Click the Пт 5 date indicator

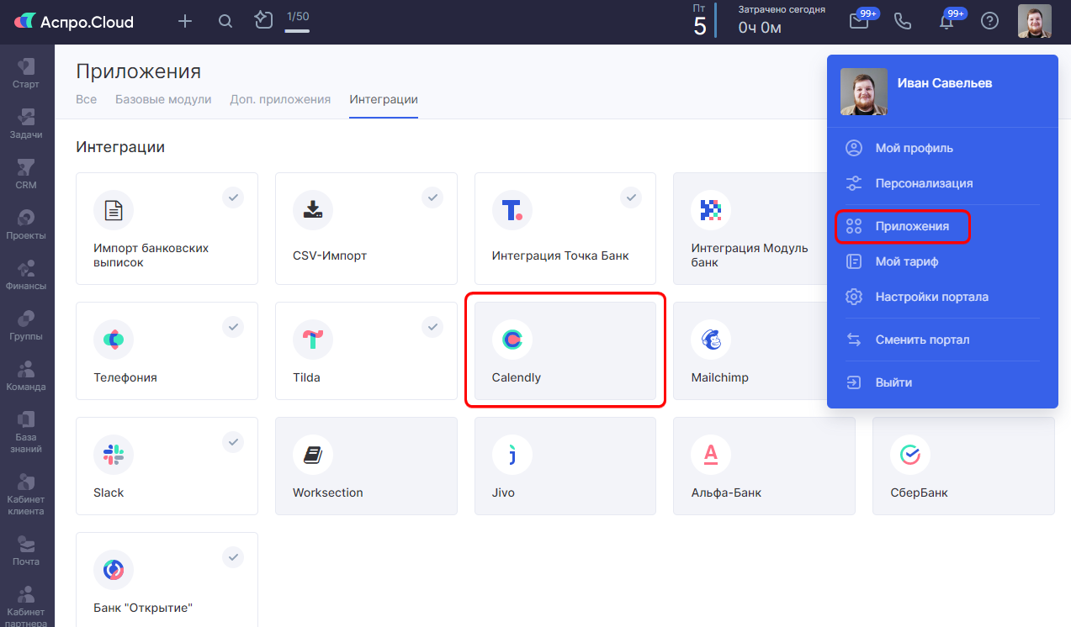700,21
